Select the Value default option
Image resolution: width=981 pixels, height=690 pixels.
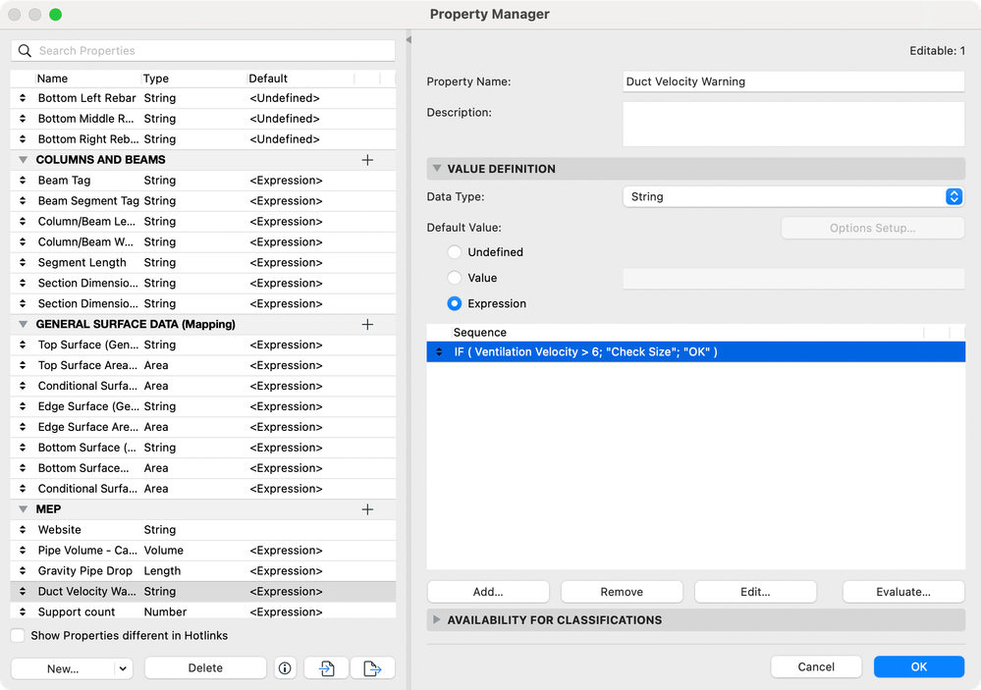tap(455, 278)
